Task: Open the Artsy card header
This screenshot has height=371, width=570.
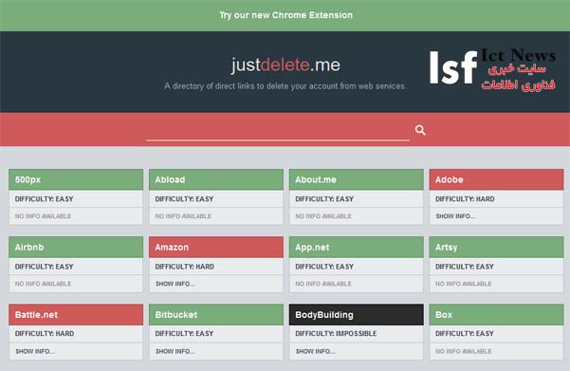Action: click(x=496, y=247)
